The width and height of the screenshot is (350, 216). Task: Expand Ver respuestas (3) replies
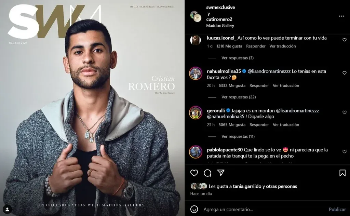238,58
